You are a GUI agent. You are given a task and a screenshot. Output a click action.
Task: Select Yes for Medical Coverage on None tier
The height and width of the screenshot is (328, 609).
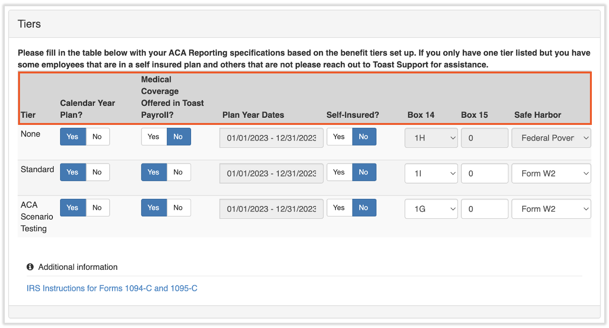click(x=153, y=137)
